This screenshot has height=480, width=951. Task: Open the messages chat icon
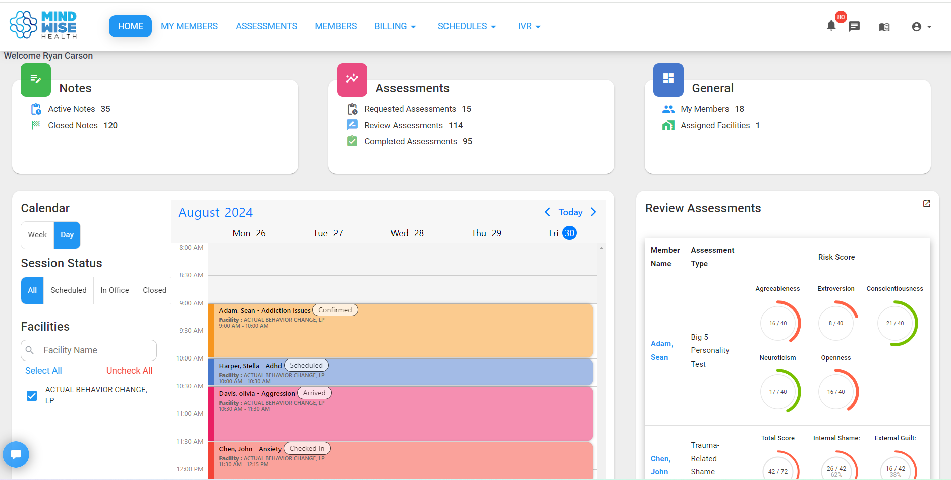pos(854,26)
